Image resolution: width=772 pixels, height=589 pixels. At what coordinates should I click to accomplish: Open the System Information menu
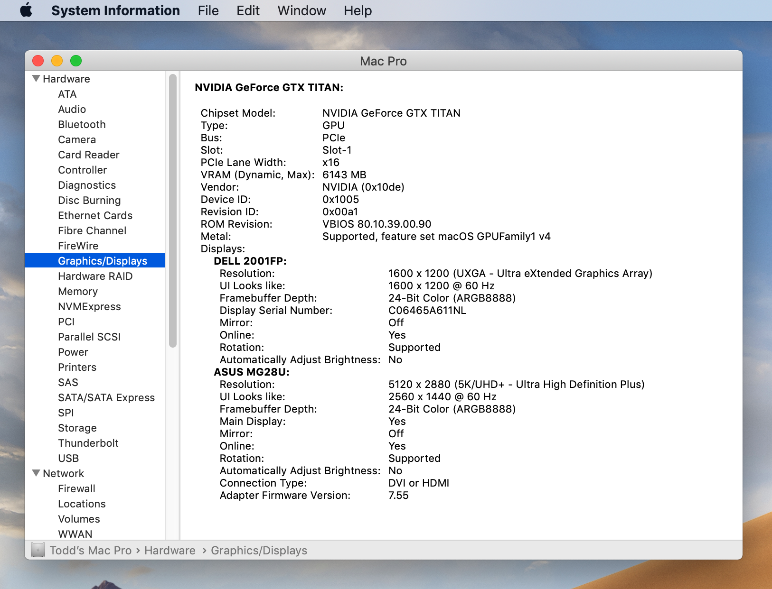(115, 10)
